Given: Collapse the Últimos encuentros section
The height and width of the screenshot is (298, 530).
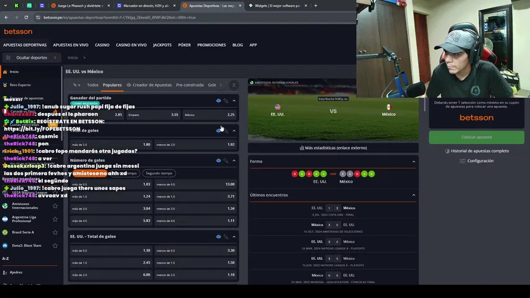Looking at the screenshot, I should coord(414,195).
